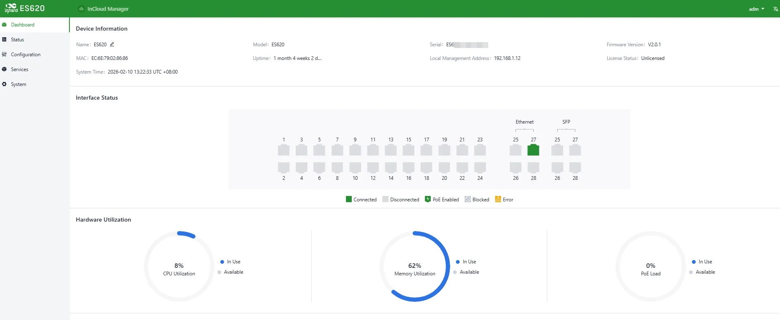The image size is (780, 320).
Task: Click the system time value 2026-02-10
Action: (x=143, y=72)
